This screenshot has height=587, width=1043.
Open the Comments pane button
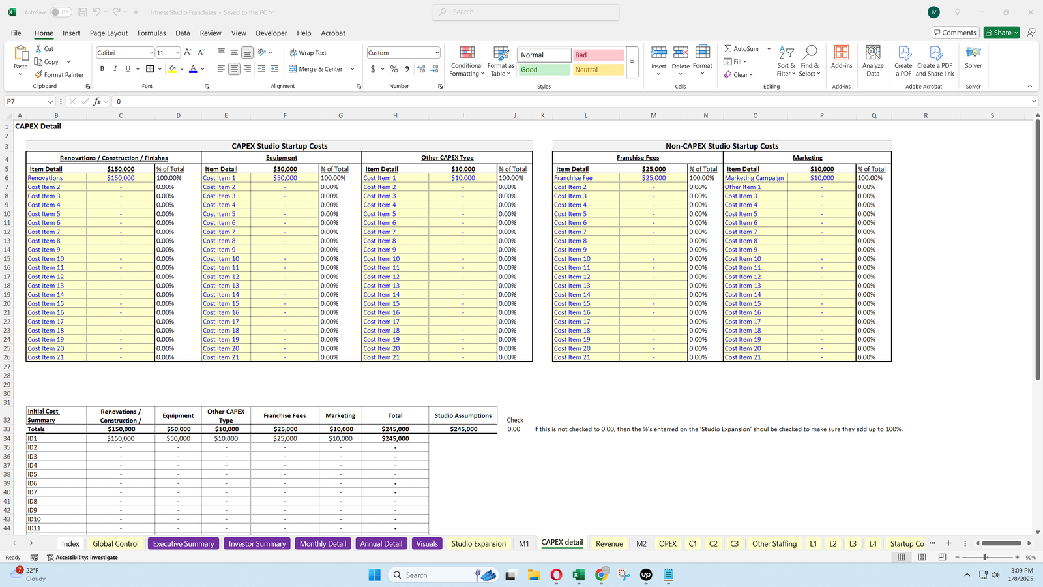click(955, 33)
